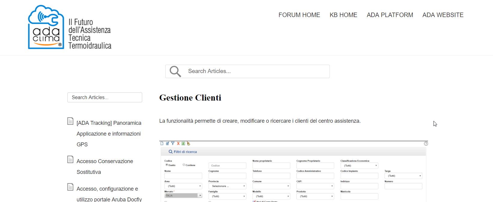Click the Nome input field
This screenshot has width=493, height=202.
click(x=183, y=176)
